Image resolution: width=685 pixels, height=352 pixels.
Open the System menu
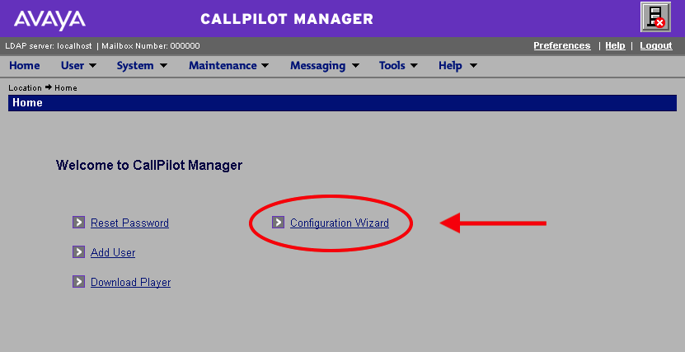[x=135, y=65]
